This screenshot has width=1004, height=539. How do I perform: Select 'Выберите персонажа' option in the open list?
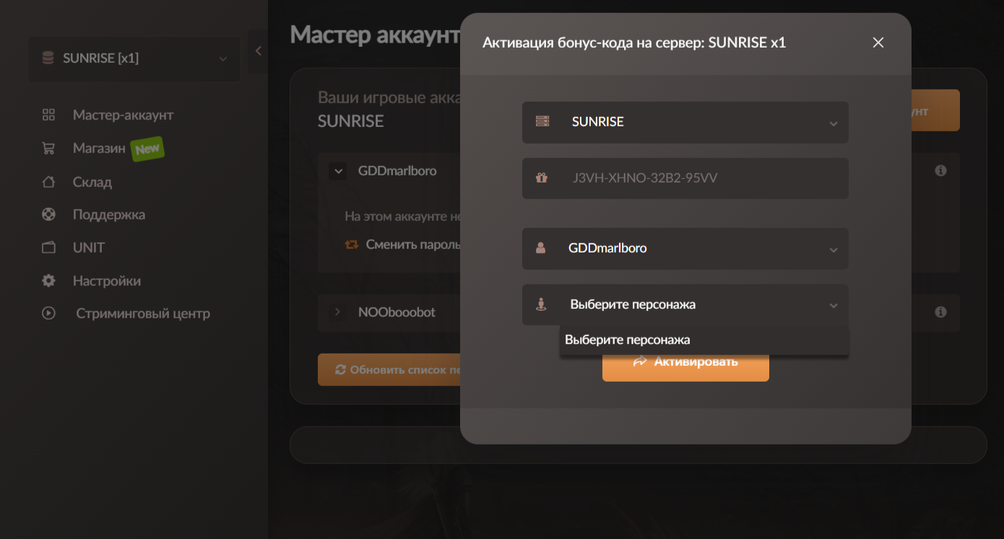tap(628, 340)
